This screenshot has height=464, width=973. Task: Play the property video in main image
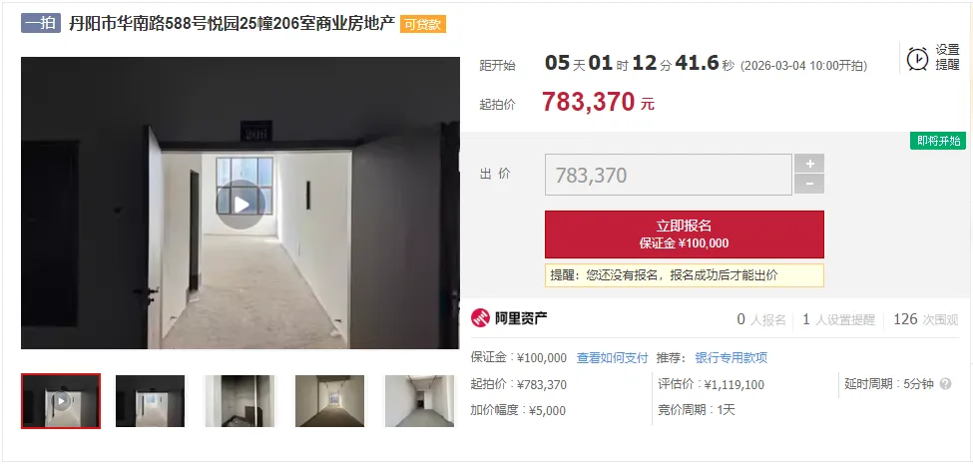click(x=241, y=205)
